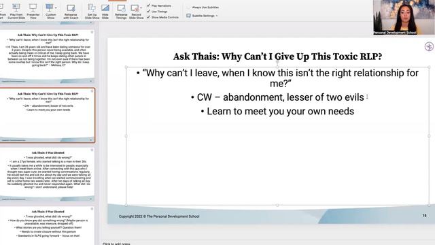The height and width of the screenshot is (245, 435).
Task: Expand the Custom Show dropdown arrow
Action: click(56, 7)
